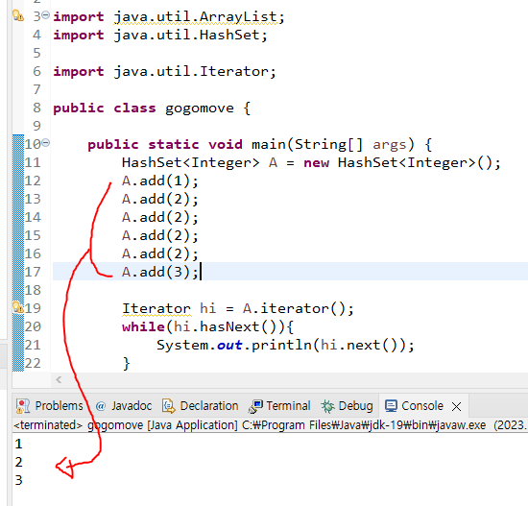This screenshot has height=506, width=528.
Task: Click console output line 1
Action: pos(18,444)
